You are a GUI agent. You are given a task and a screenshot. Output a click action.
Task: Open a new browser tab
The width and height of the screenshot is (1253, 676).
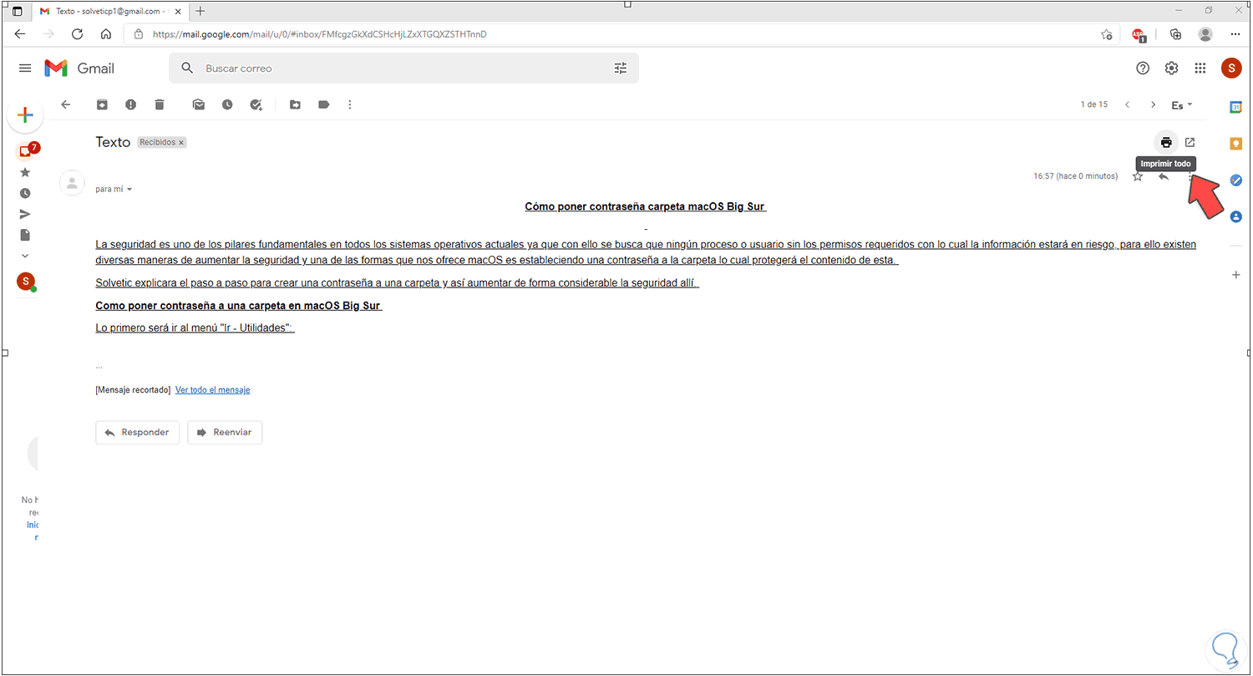(200, 11)
